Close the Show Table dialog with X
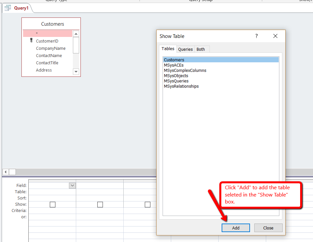The image size is (313, 242). [x=275, y=36]
